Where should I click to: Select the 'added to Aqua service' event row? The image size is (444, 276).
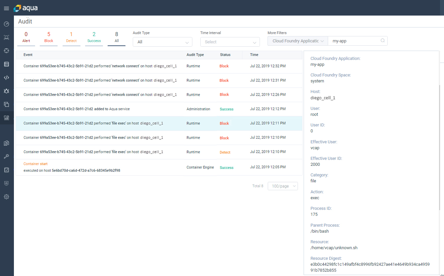[159, 109]
